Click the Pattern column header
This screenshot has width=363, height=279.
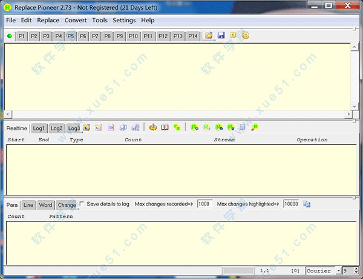(60, 217)
